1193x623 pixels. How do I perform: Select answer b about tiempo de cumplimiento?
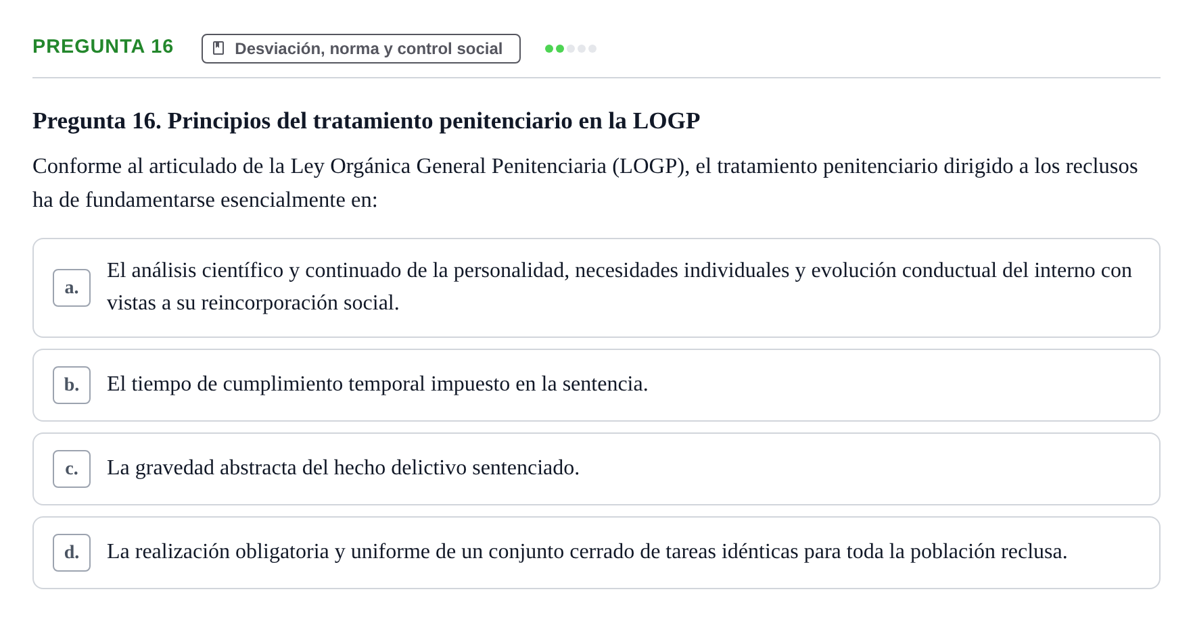pyautogui.click(x=596, y=385)
